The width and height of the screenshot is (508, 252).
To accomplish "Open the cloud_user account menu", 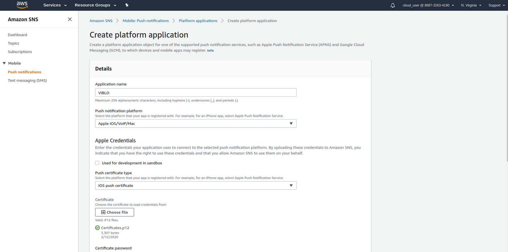I will [x=428, y=5].
